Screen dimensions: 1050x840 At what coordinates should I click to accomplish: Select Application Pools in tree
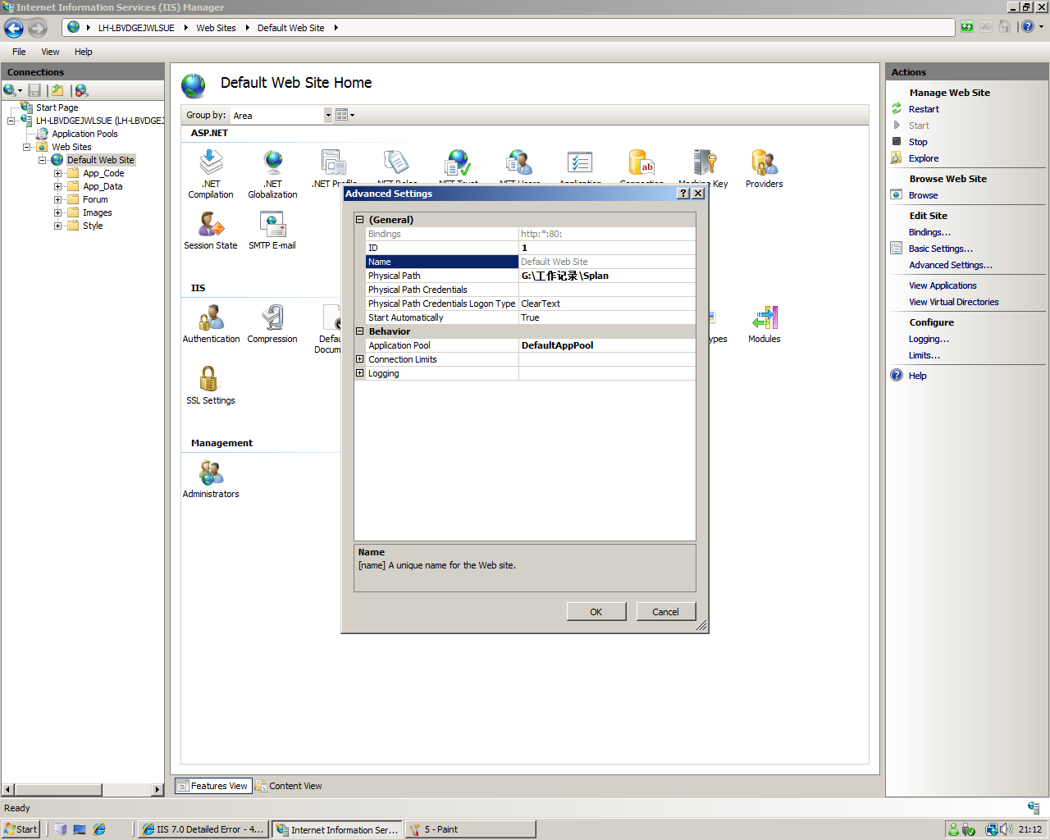84,134
